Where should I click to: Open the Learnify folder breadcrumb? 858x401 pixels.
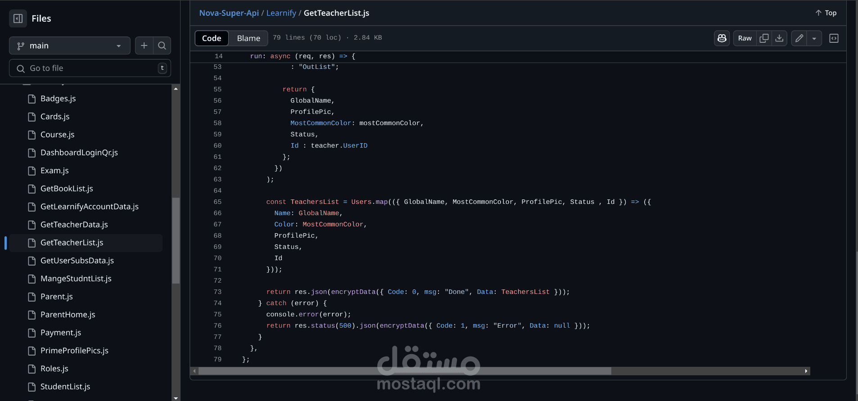[281, 13]
